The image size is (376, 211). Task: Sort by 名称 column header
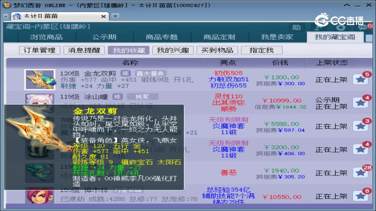click(130, 63)
